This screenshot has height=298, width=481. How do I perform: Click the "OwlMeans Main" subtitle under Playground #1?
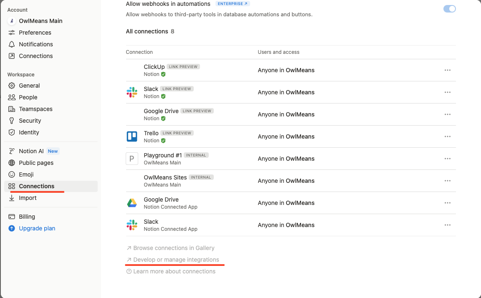coord(162,163)
